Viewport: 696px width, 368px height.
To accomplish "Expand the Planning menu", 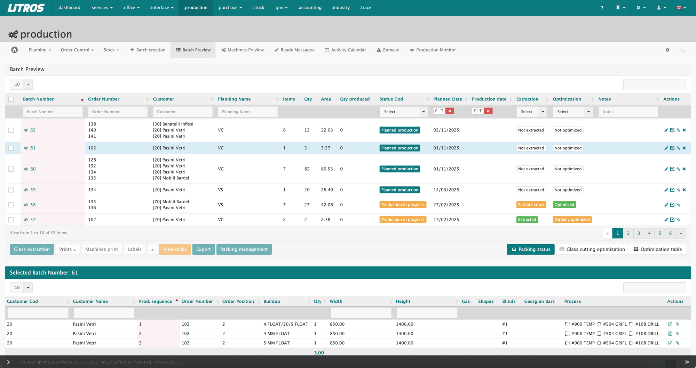I will (x=40, y=50).
